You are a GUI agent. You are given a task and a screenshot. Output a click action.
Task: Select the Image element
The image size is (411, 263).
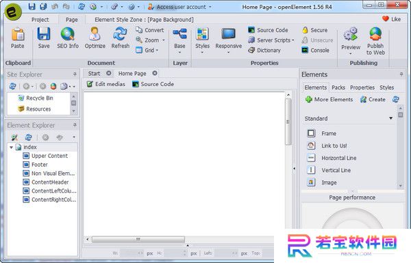coord(322,182)
